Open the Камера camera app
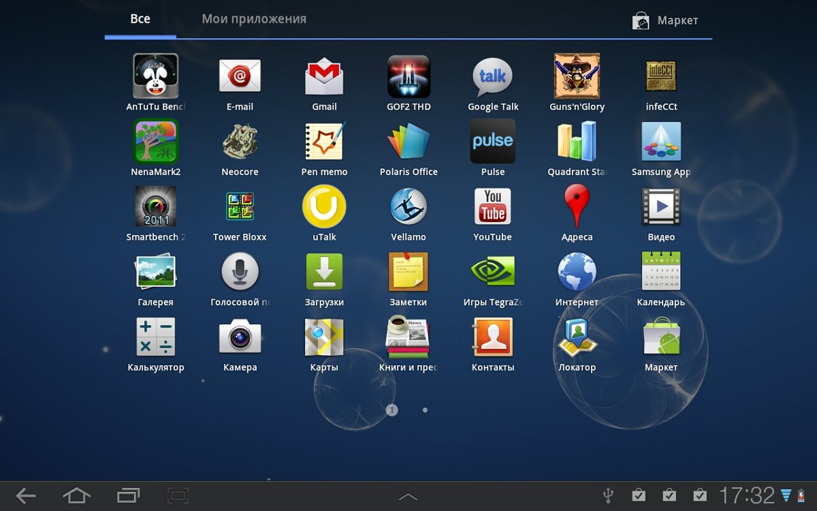Image resolution: width=817 pixels, height=511 pixels. click(x=240, y=337)
